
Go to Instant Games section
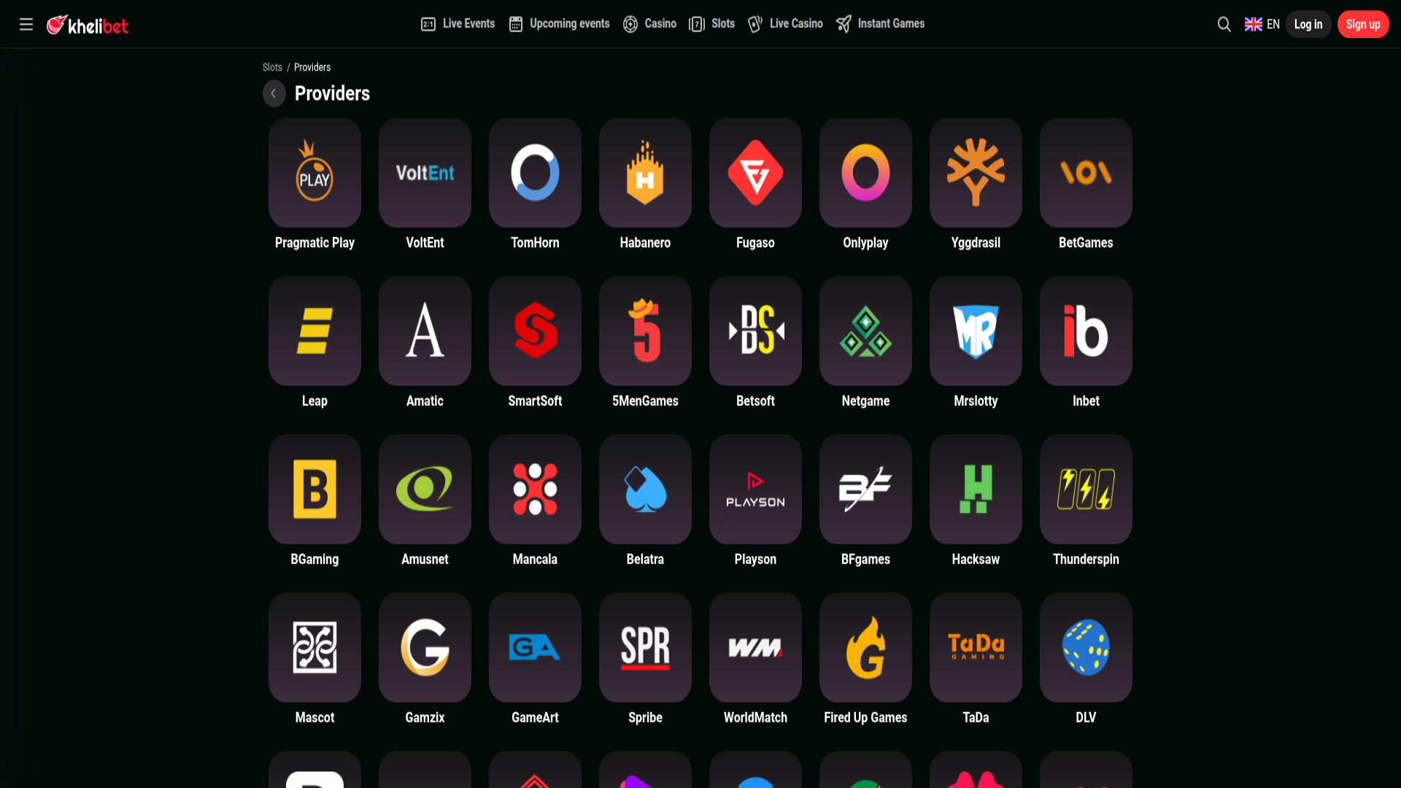(x=880, y=24)
